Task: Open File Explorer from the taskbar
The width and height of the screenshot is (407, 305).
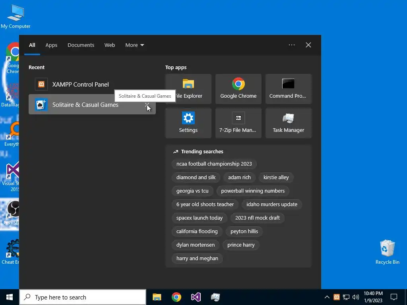Action: 157,297
